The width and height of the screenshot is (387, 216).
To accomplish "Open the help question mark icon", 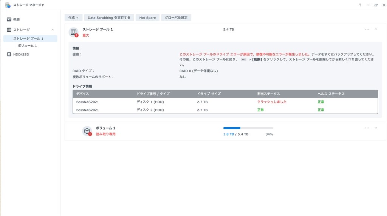I will pos(360,5).
